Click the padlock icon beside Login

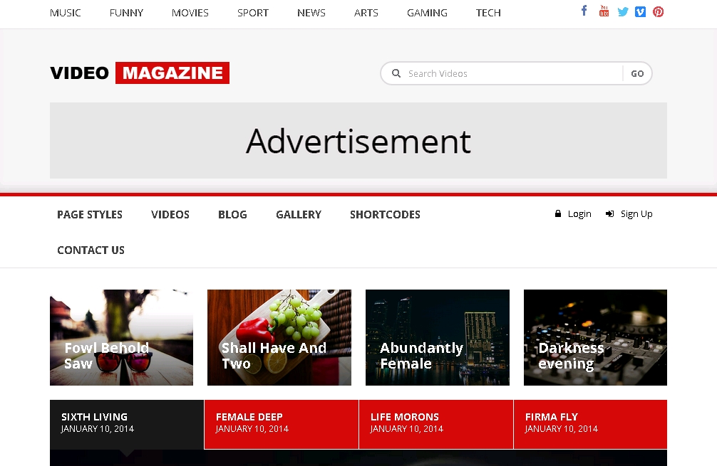[558, 214]
